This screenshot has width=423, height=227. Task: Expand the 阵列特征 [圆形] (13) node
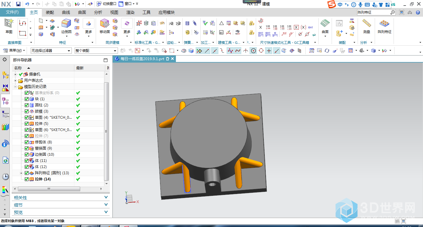pos(21,173)
